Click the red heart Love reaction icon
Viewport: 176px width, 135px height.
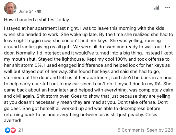coord(13,130)
